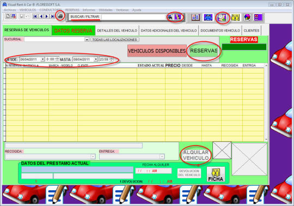Click the ALQUILAR VEHICULO button
The width and height of the screenshot is (294, 206).
pyautogui.click(x=196, y=155)
